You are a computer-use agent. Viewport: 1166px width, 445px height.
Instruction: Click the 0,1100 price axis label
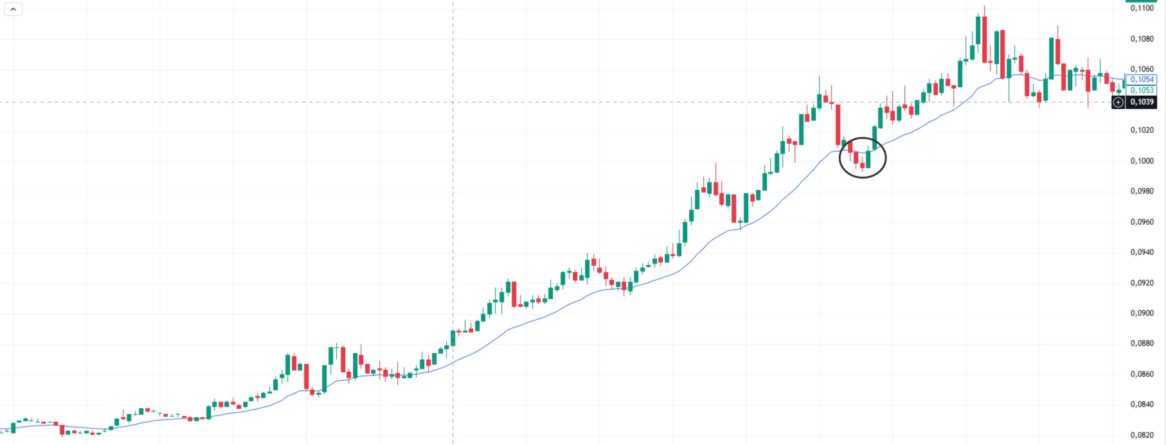(1142, 8)
